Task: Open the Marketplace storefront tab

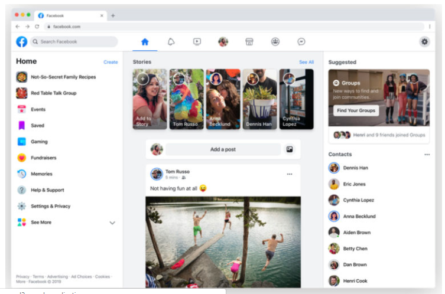Action: 249,42
